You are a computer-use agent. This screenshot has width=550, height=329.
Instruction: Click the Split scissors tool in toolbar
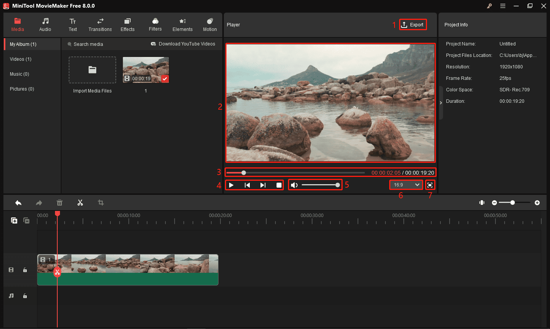point(80,203)
